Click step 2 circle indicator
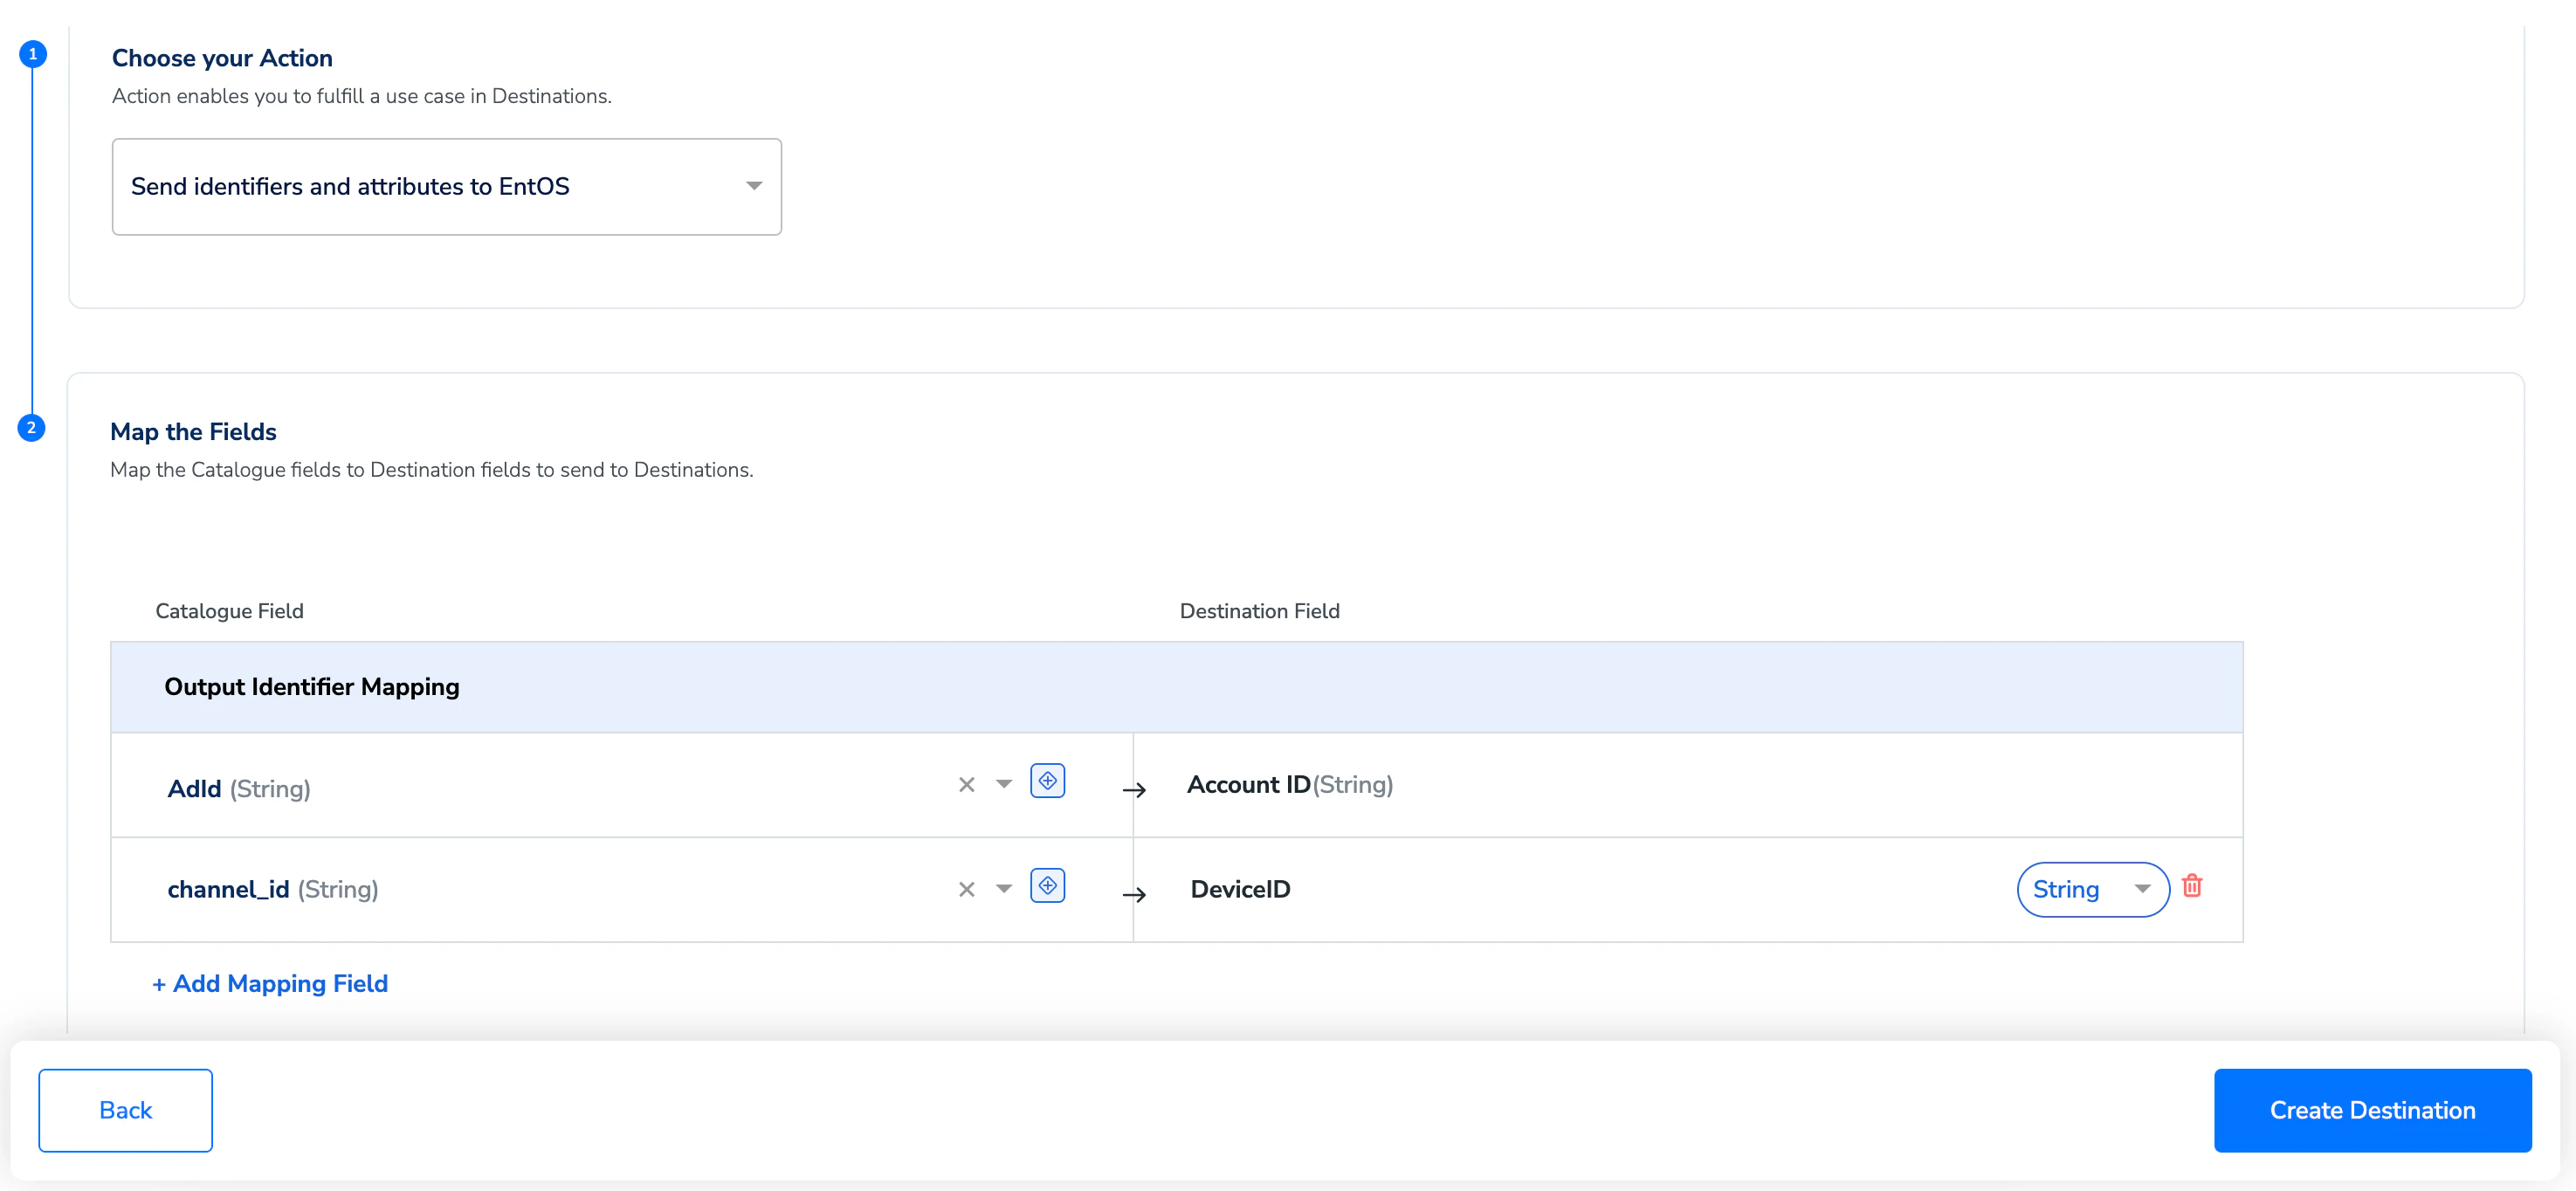Screen dimensions: 2576x1191 pos(31,428)
